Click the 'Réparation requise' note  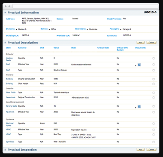coord(79,130)
